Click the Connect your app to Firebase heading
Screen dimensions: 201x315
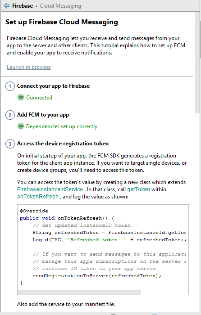coord(53,86)
